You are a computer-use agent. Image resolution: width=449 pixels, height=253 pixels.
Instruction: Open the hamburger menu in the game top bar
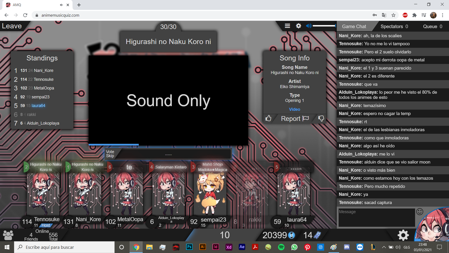click(x=287, y=26)
